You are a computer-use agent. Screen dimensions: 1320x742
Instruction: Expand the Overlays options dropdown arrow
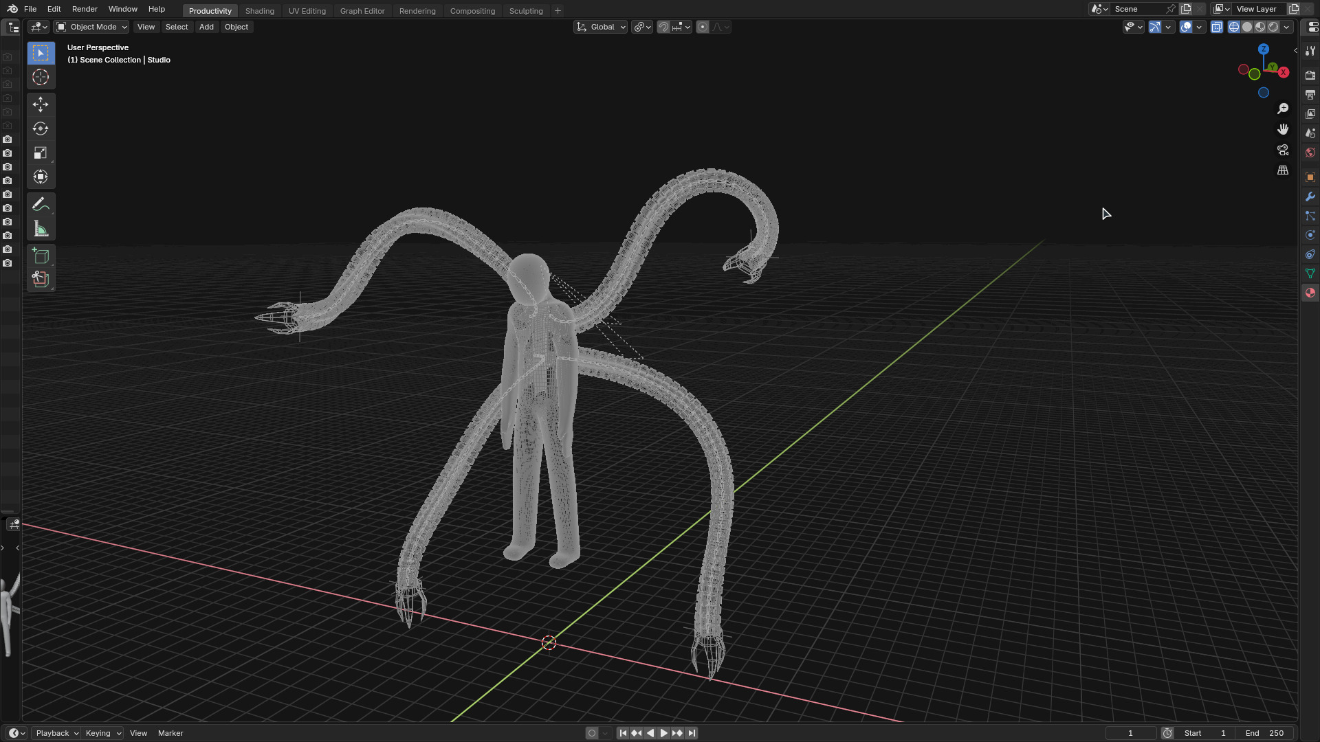coord(1200,27)
